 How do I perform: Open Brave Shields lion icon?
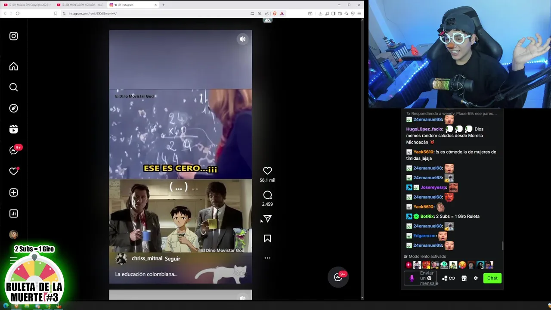pos(275,13)
